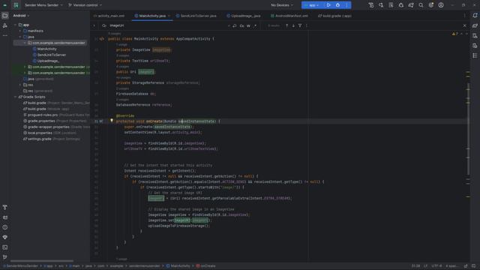Collapse the app module node
Image resolution: width=480 pixels, height=270 pixels.
15,25
